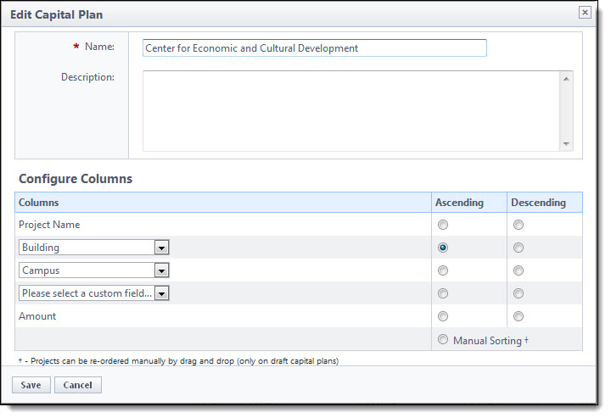
Task: Select Descending for custom field row
Action: (x=519, y=293)
